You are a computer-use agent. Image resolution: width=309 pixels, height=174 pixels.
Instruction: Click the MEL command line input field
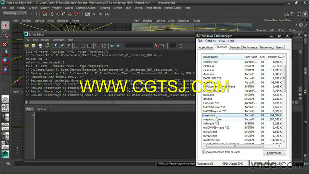click(85, 164)
